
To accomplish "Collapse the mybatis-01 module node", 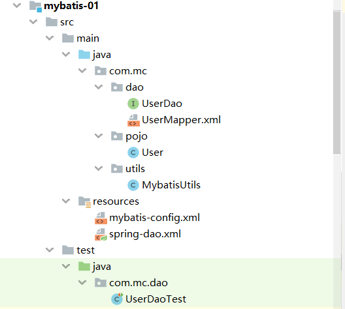I will coord(17,5).
